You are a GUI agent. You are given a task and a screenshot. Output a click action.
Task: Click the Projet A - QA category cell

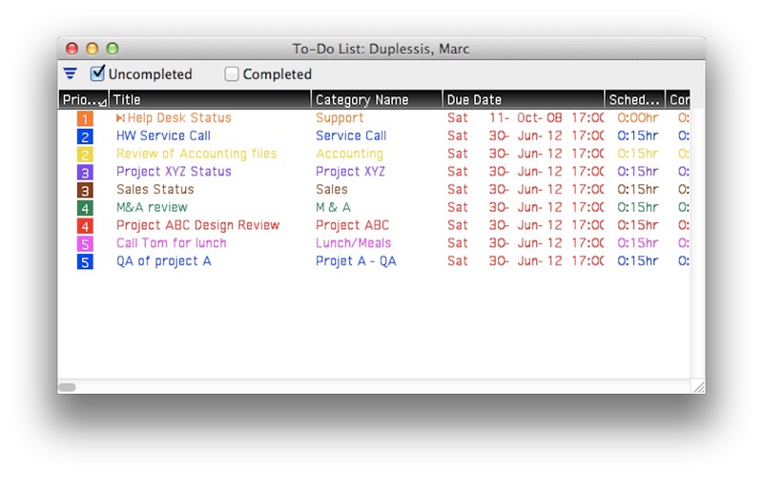pos(356,260)
